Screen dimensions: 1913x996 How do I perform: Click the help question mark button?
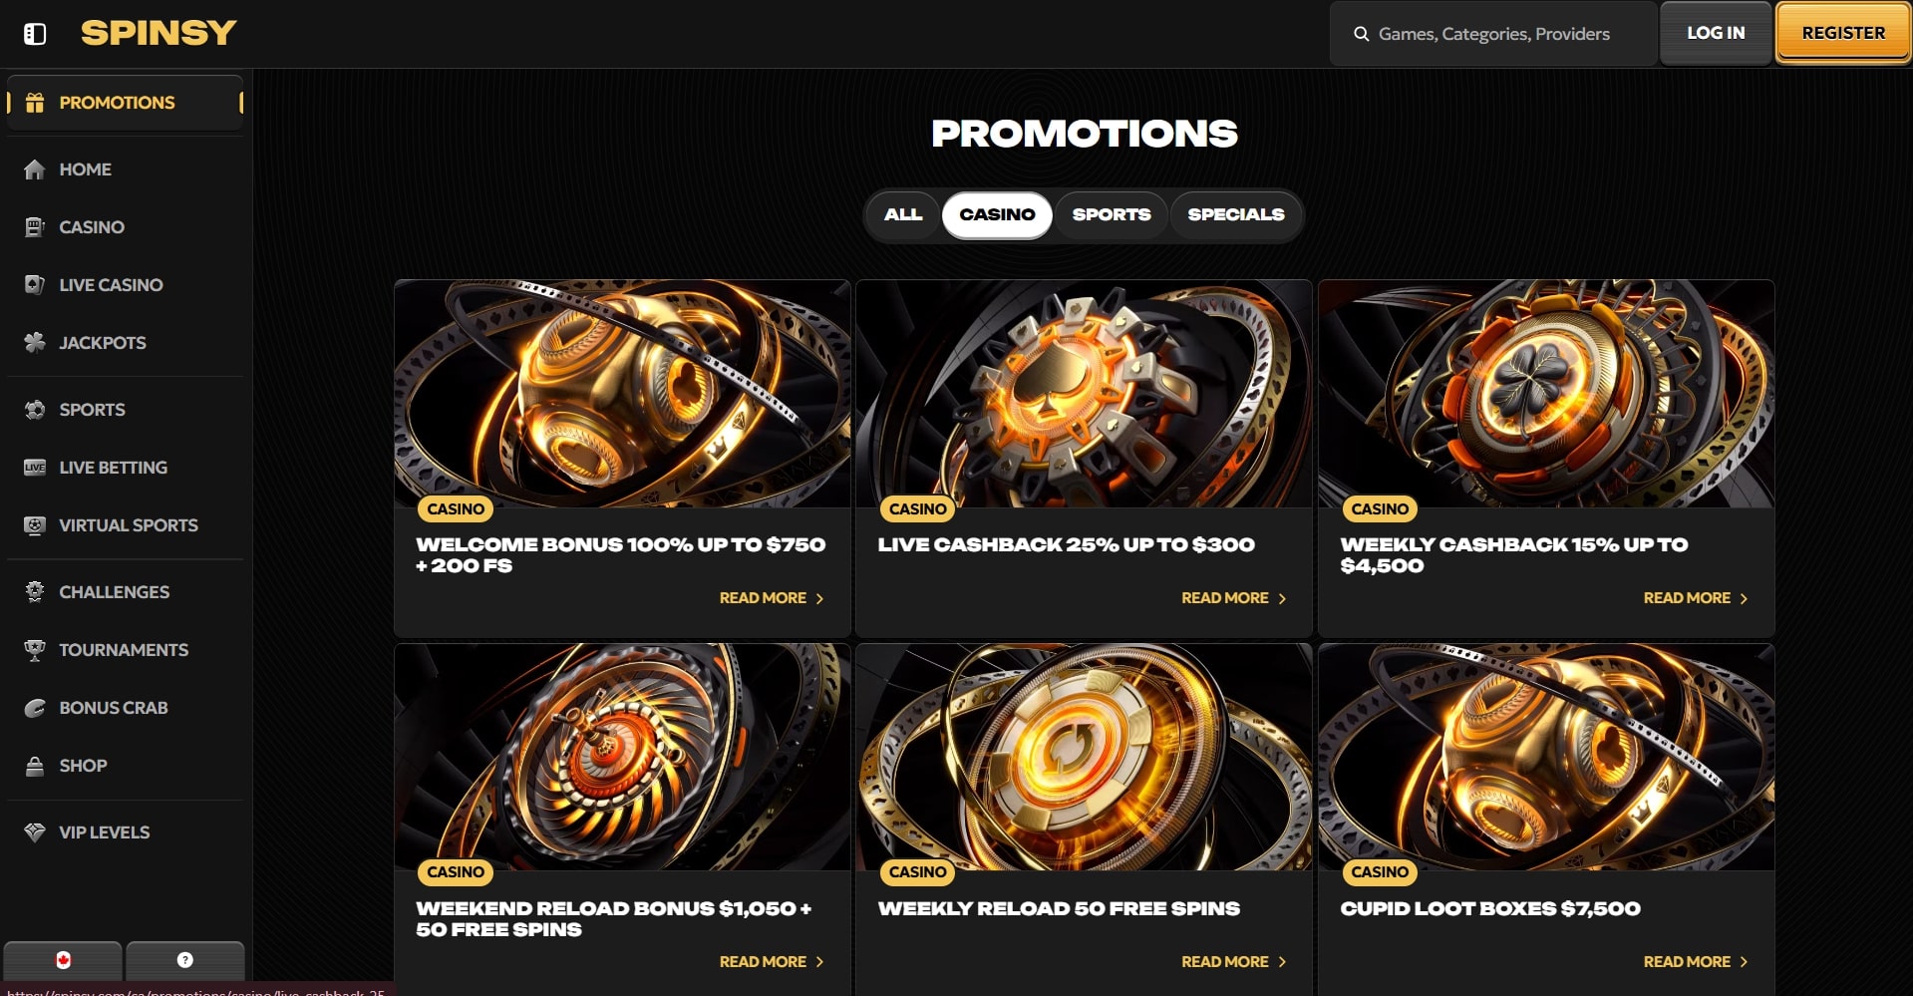[185, 960]
